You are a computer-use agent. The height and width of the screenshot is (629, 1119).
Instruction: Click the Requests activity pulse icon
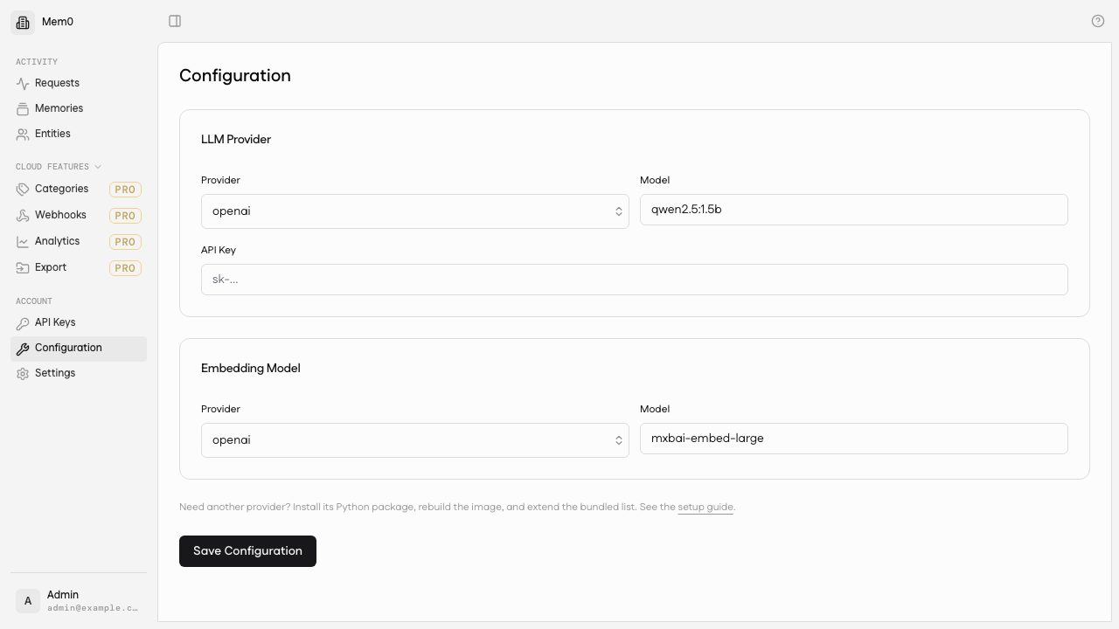click(23, 84)
